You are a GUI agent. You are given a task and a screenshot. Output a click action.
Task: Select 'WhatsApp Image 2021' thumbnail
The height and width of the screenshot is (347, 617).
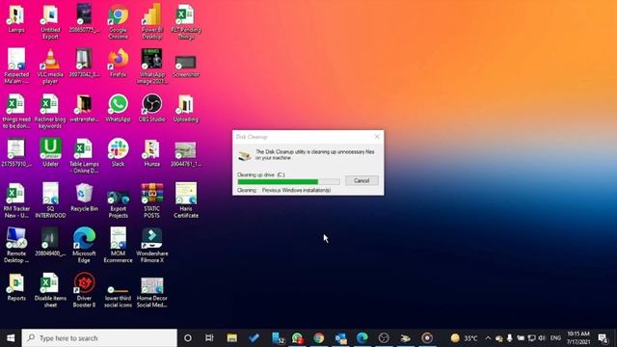[x=152, y=67]
